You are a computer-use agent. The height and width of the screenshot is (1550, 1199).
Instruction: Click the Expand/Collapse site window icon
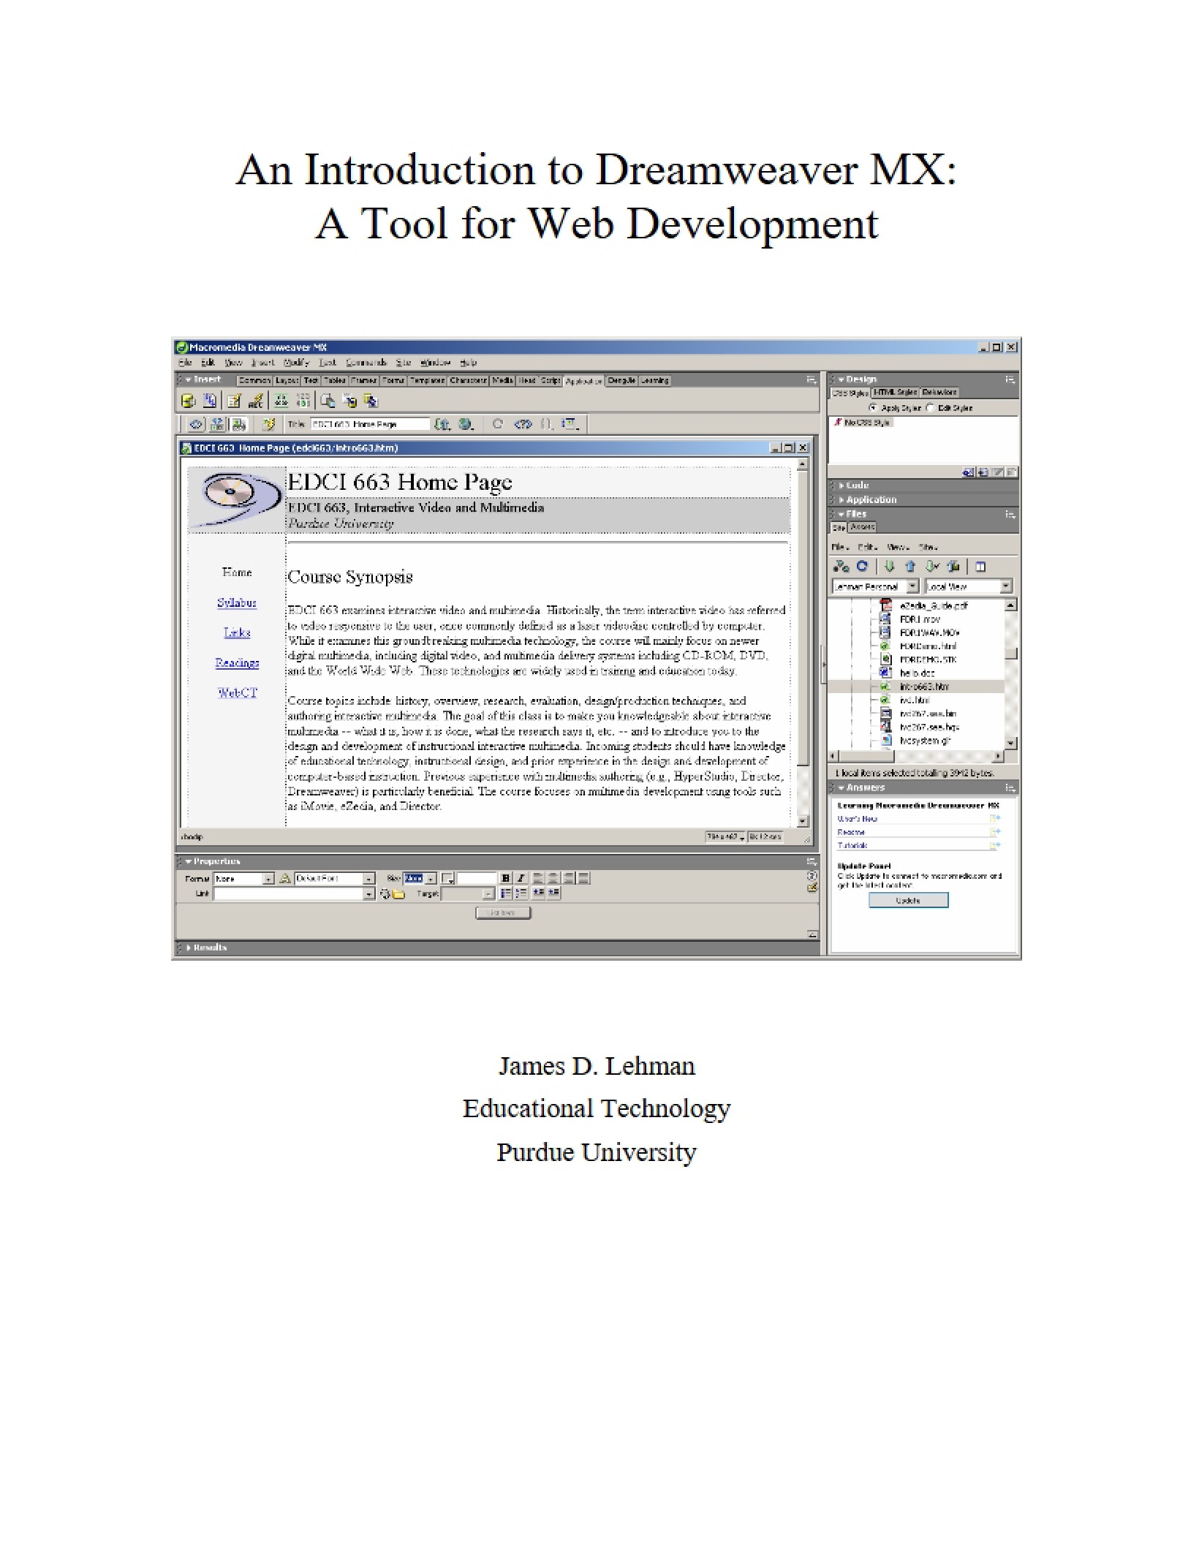click(x=980, y=567)
